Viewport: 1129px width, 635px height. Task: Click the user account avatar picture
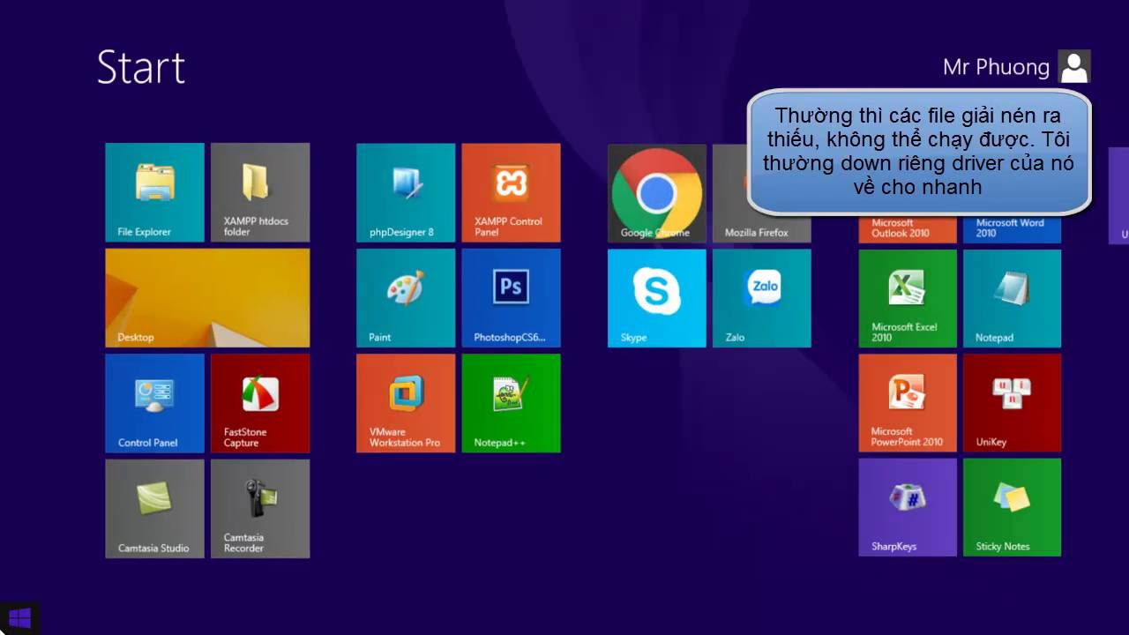point(1073,67)
